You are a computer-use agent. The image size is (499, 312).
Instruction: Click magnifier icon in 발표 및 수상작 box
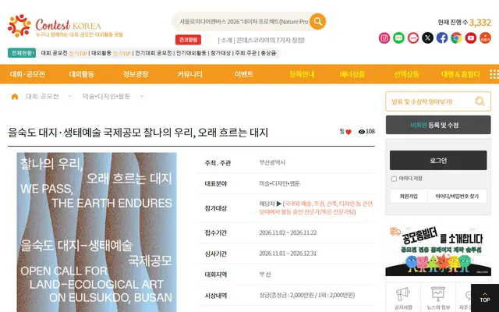click(x=480, y=101)
